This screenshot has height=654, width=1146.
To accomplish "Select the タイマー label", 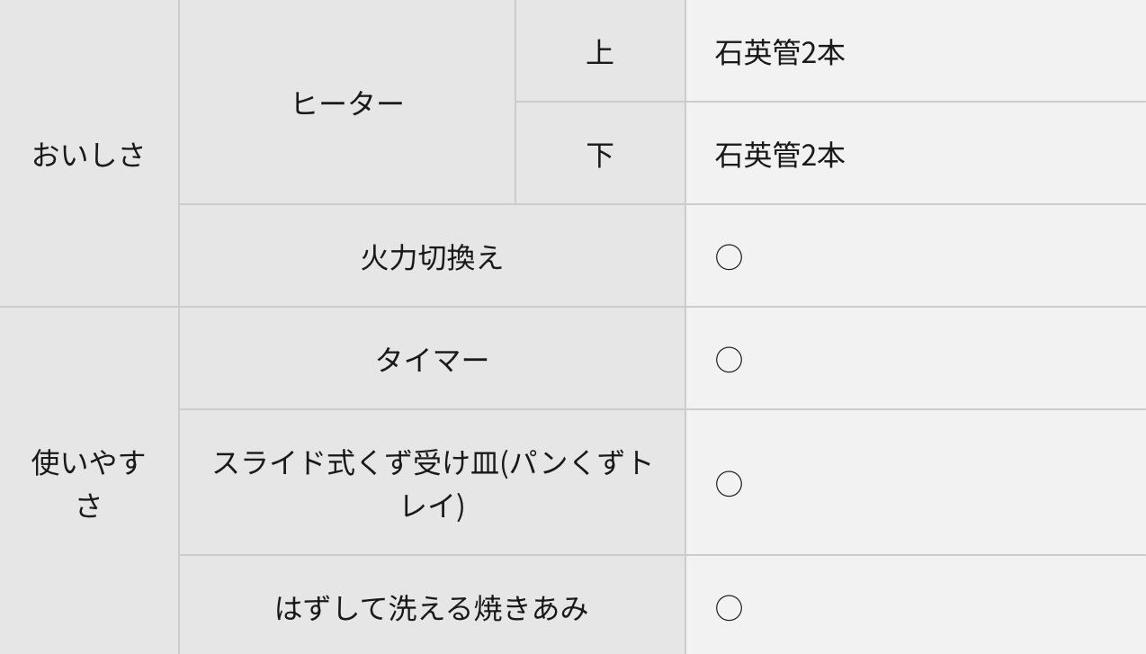I will pyautogui.click(x=432, y=360).
